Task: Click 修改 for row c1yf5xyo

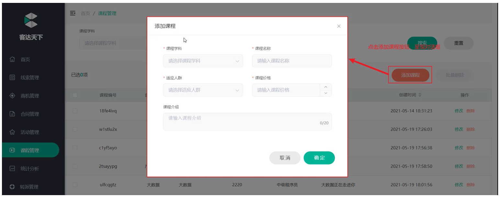Action: tap(459, 148)
